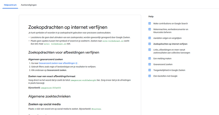Click code text imagesize:500x400
This screenshot has height=115, width=219.
51,88
